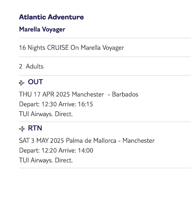Select THU 17 APR 2025 Manchester - Barbados text

click(79, 94)
